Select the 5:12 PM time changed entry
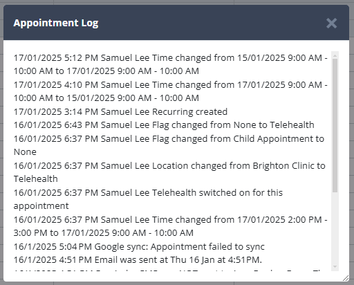This screenshot has height=285, width=354. point(170,64)
